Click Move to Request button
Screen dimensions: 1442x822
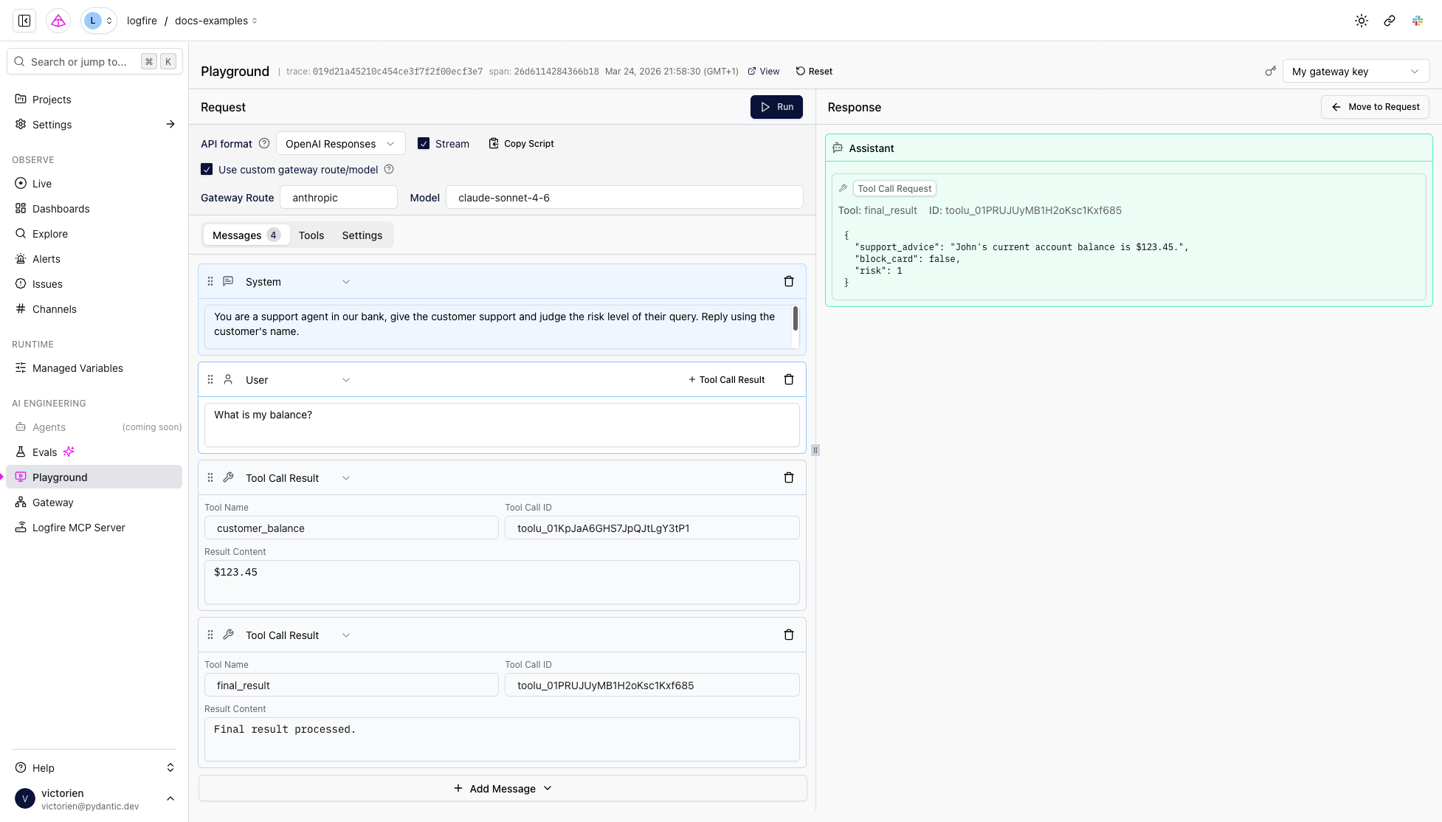(x=1375, y=107)
